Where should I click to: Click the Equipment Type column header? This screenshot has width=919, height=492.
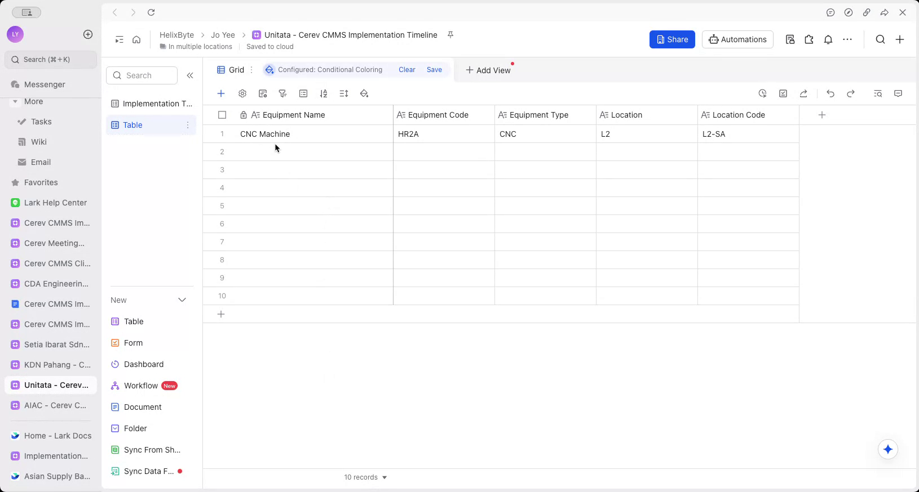click(545, 115)
